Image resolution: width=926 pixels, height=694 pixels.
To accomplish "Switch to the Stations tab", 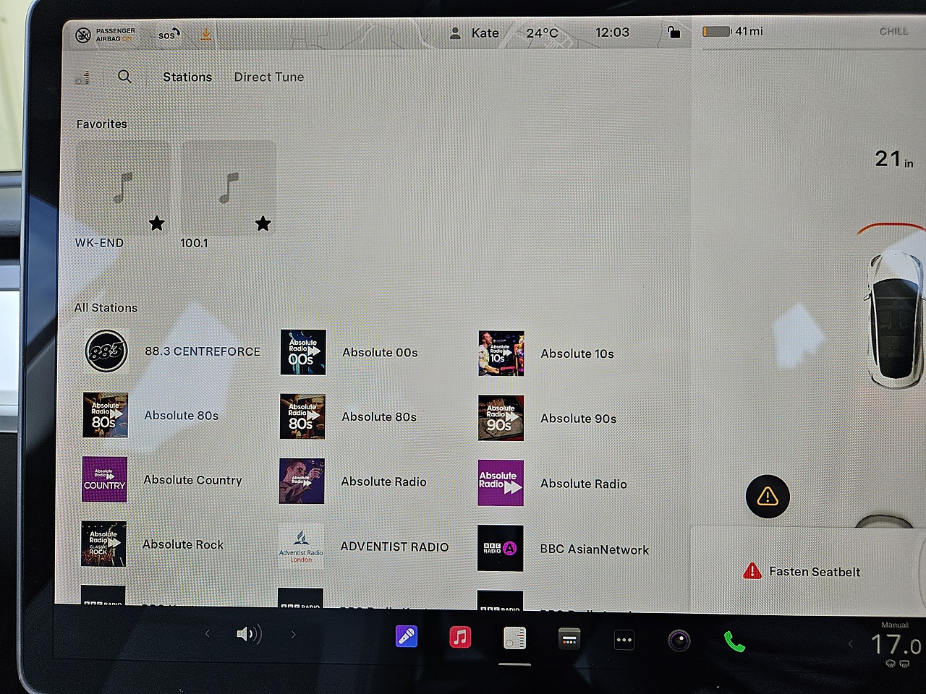I will (187, 77).
